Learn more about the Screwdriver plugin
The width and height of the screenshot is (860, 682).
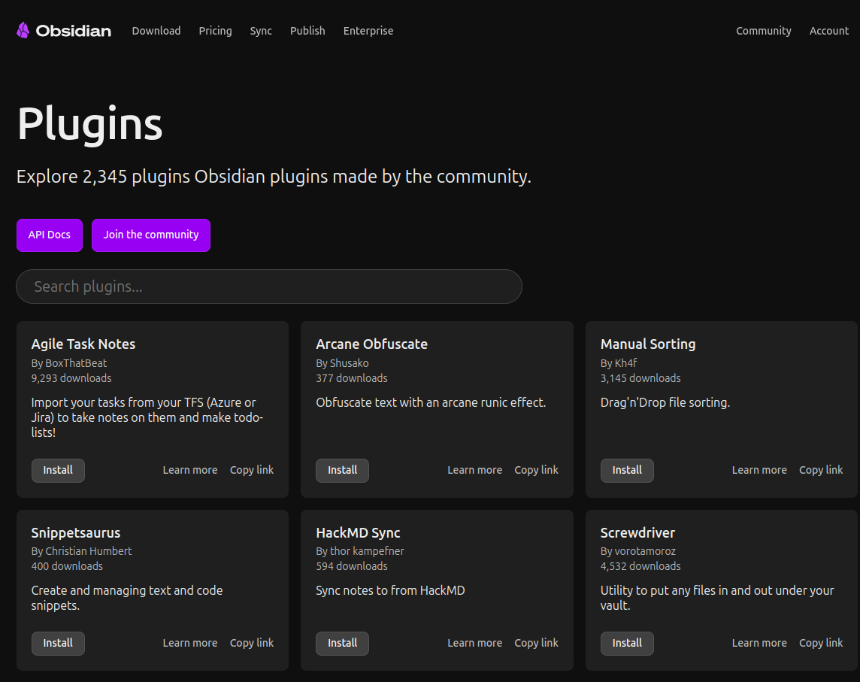click(759, 644)
